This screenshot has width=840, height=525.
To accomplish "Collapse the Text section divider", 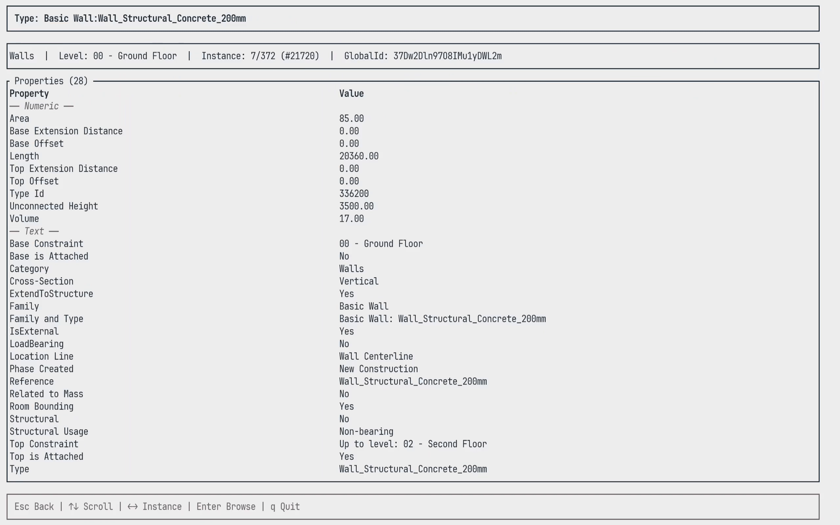I will click(34, 231).
